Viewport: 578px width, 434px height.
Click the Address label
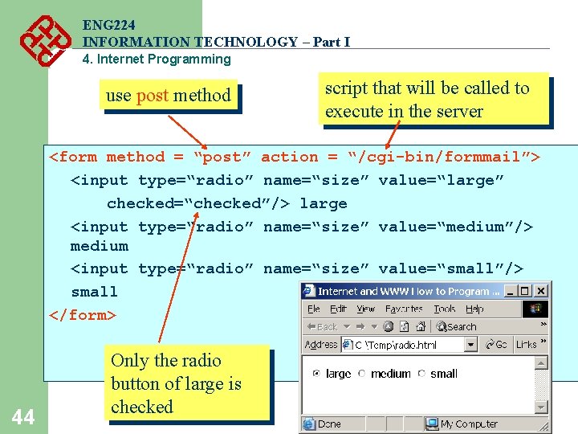320,345
